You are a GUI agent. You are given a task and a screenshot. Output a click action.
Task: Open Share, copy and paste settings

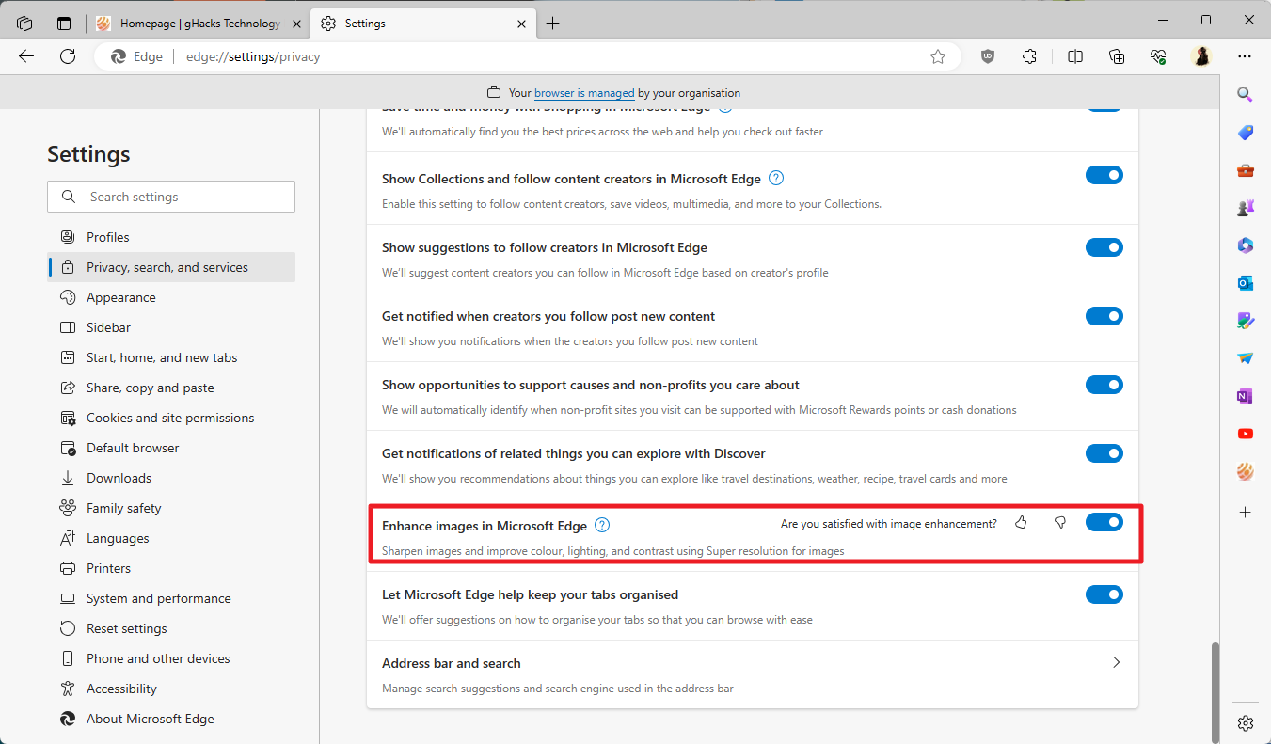point(171,388)
